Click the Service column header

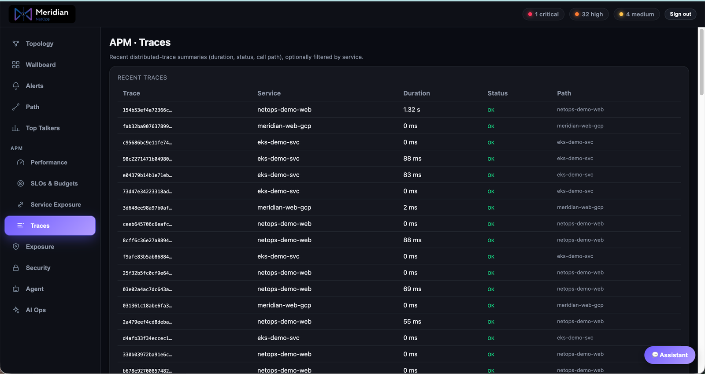tap(269, 93)
